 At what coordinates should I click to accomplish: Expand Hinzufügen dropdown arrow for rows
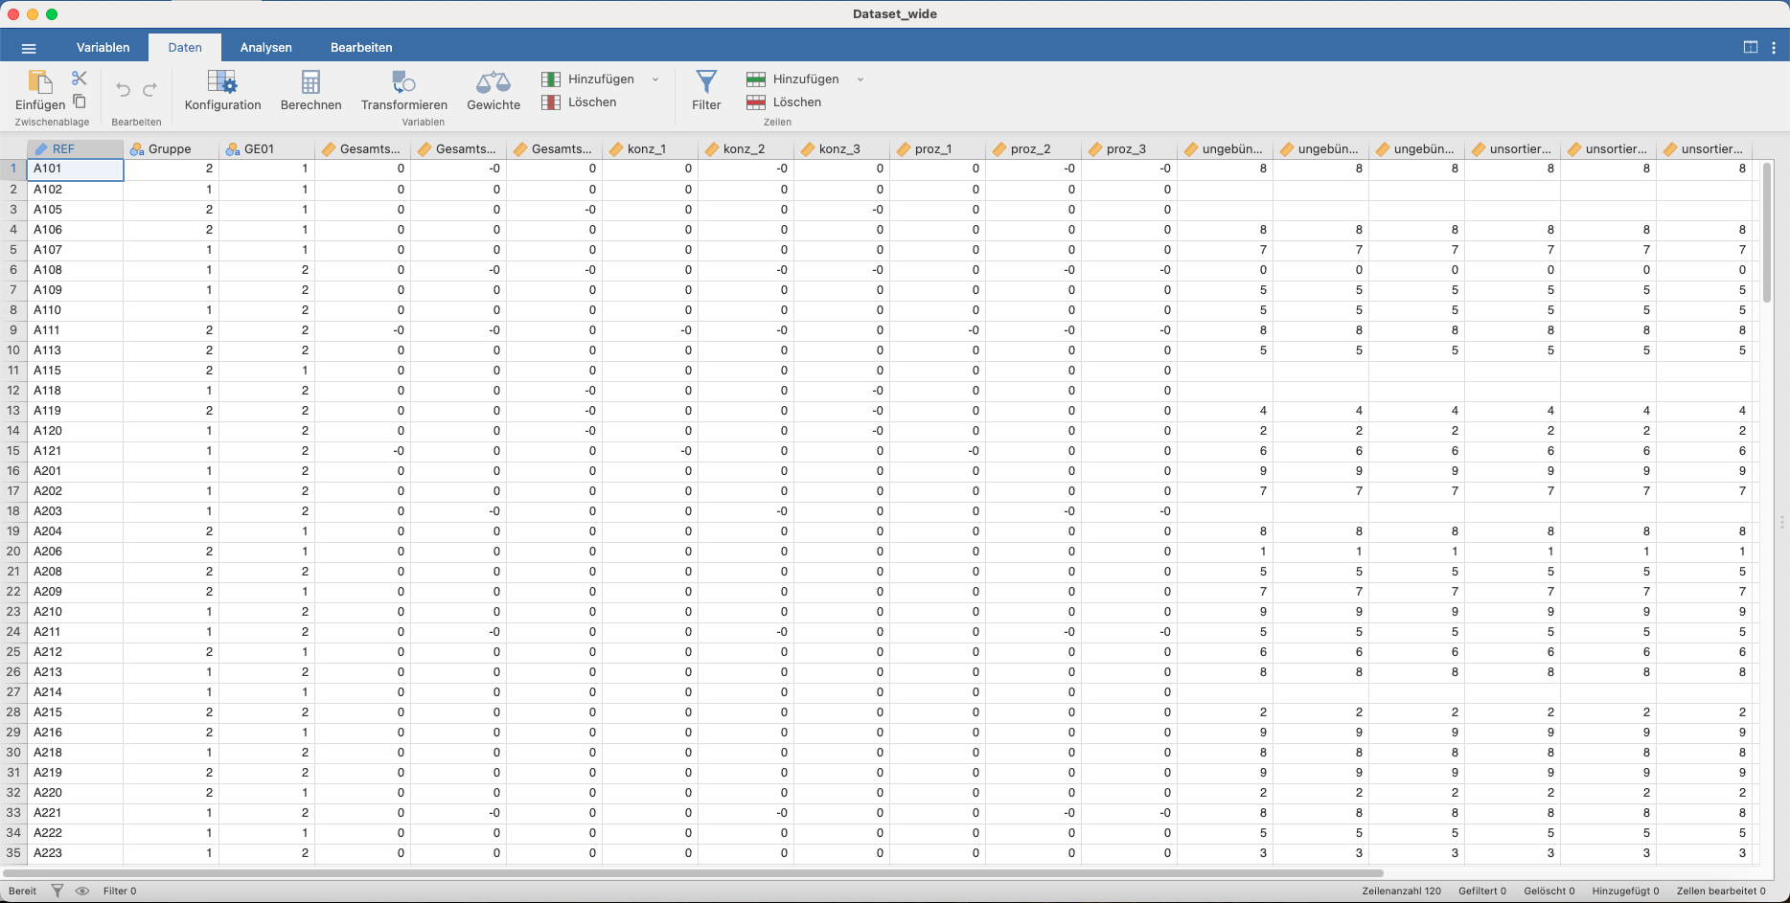[861, 79]
